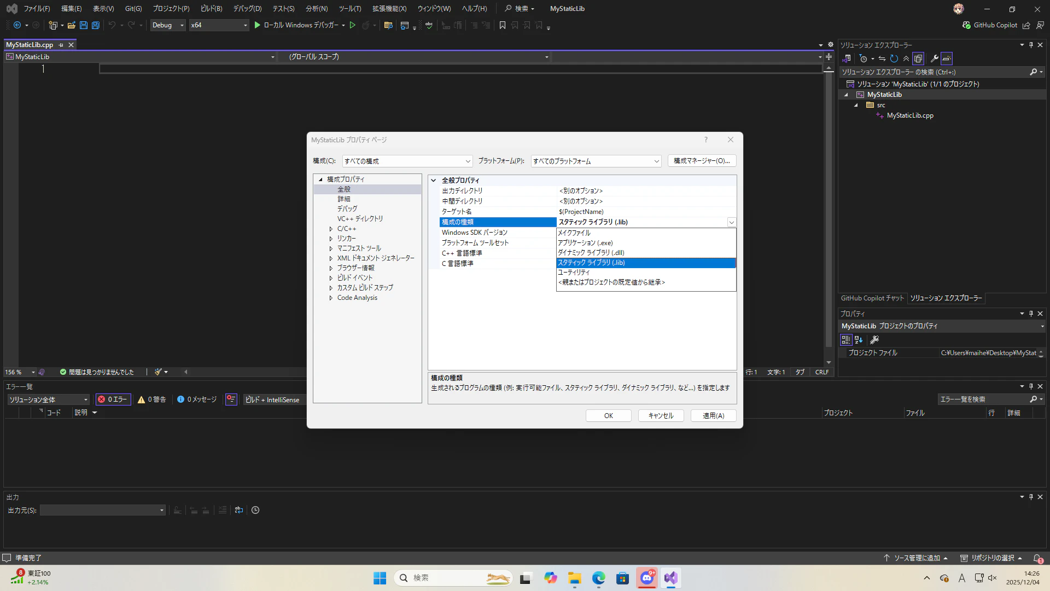Click the bookmark toggle icon in the toolbar
The image size is (1050, 591).
(503, 25)
